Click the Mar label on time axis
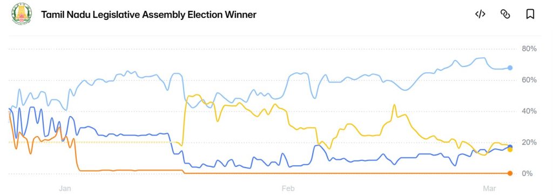Screen dimensions: 553x196 [489, 188]
